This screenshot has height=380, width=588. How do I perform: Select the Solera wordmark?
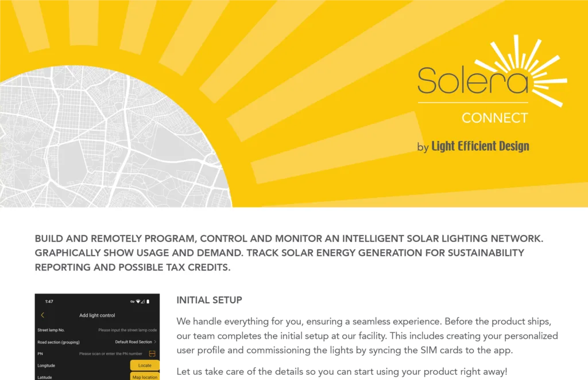472,80
